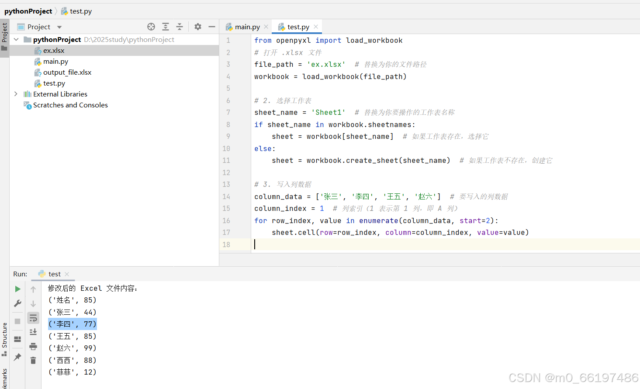Screen dimensions: 640x389
Task: Toggle scroll-to-end in the console
Action: (x=33, y=332)
